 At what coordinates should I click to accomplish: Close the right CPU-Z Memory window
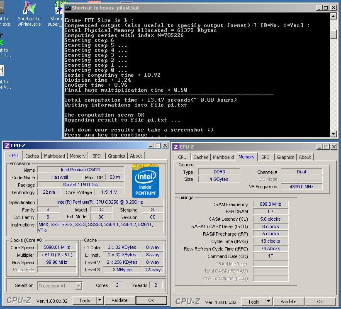[334, 147]
